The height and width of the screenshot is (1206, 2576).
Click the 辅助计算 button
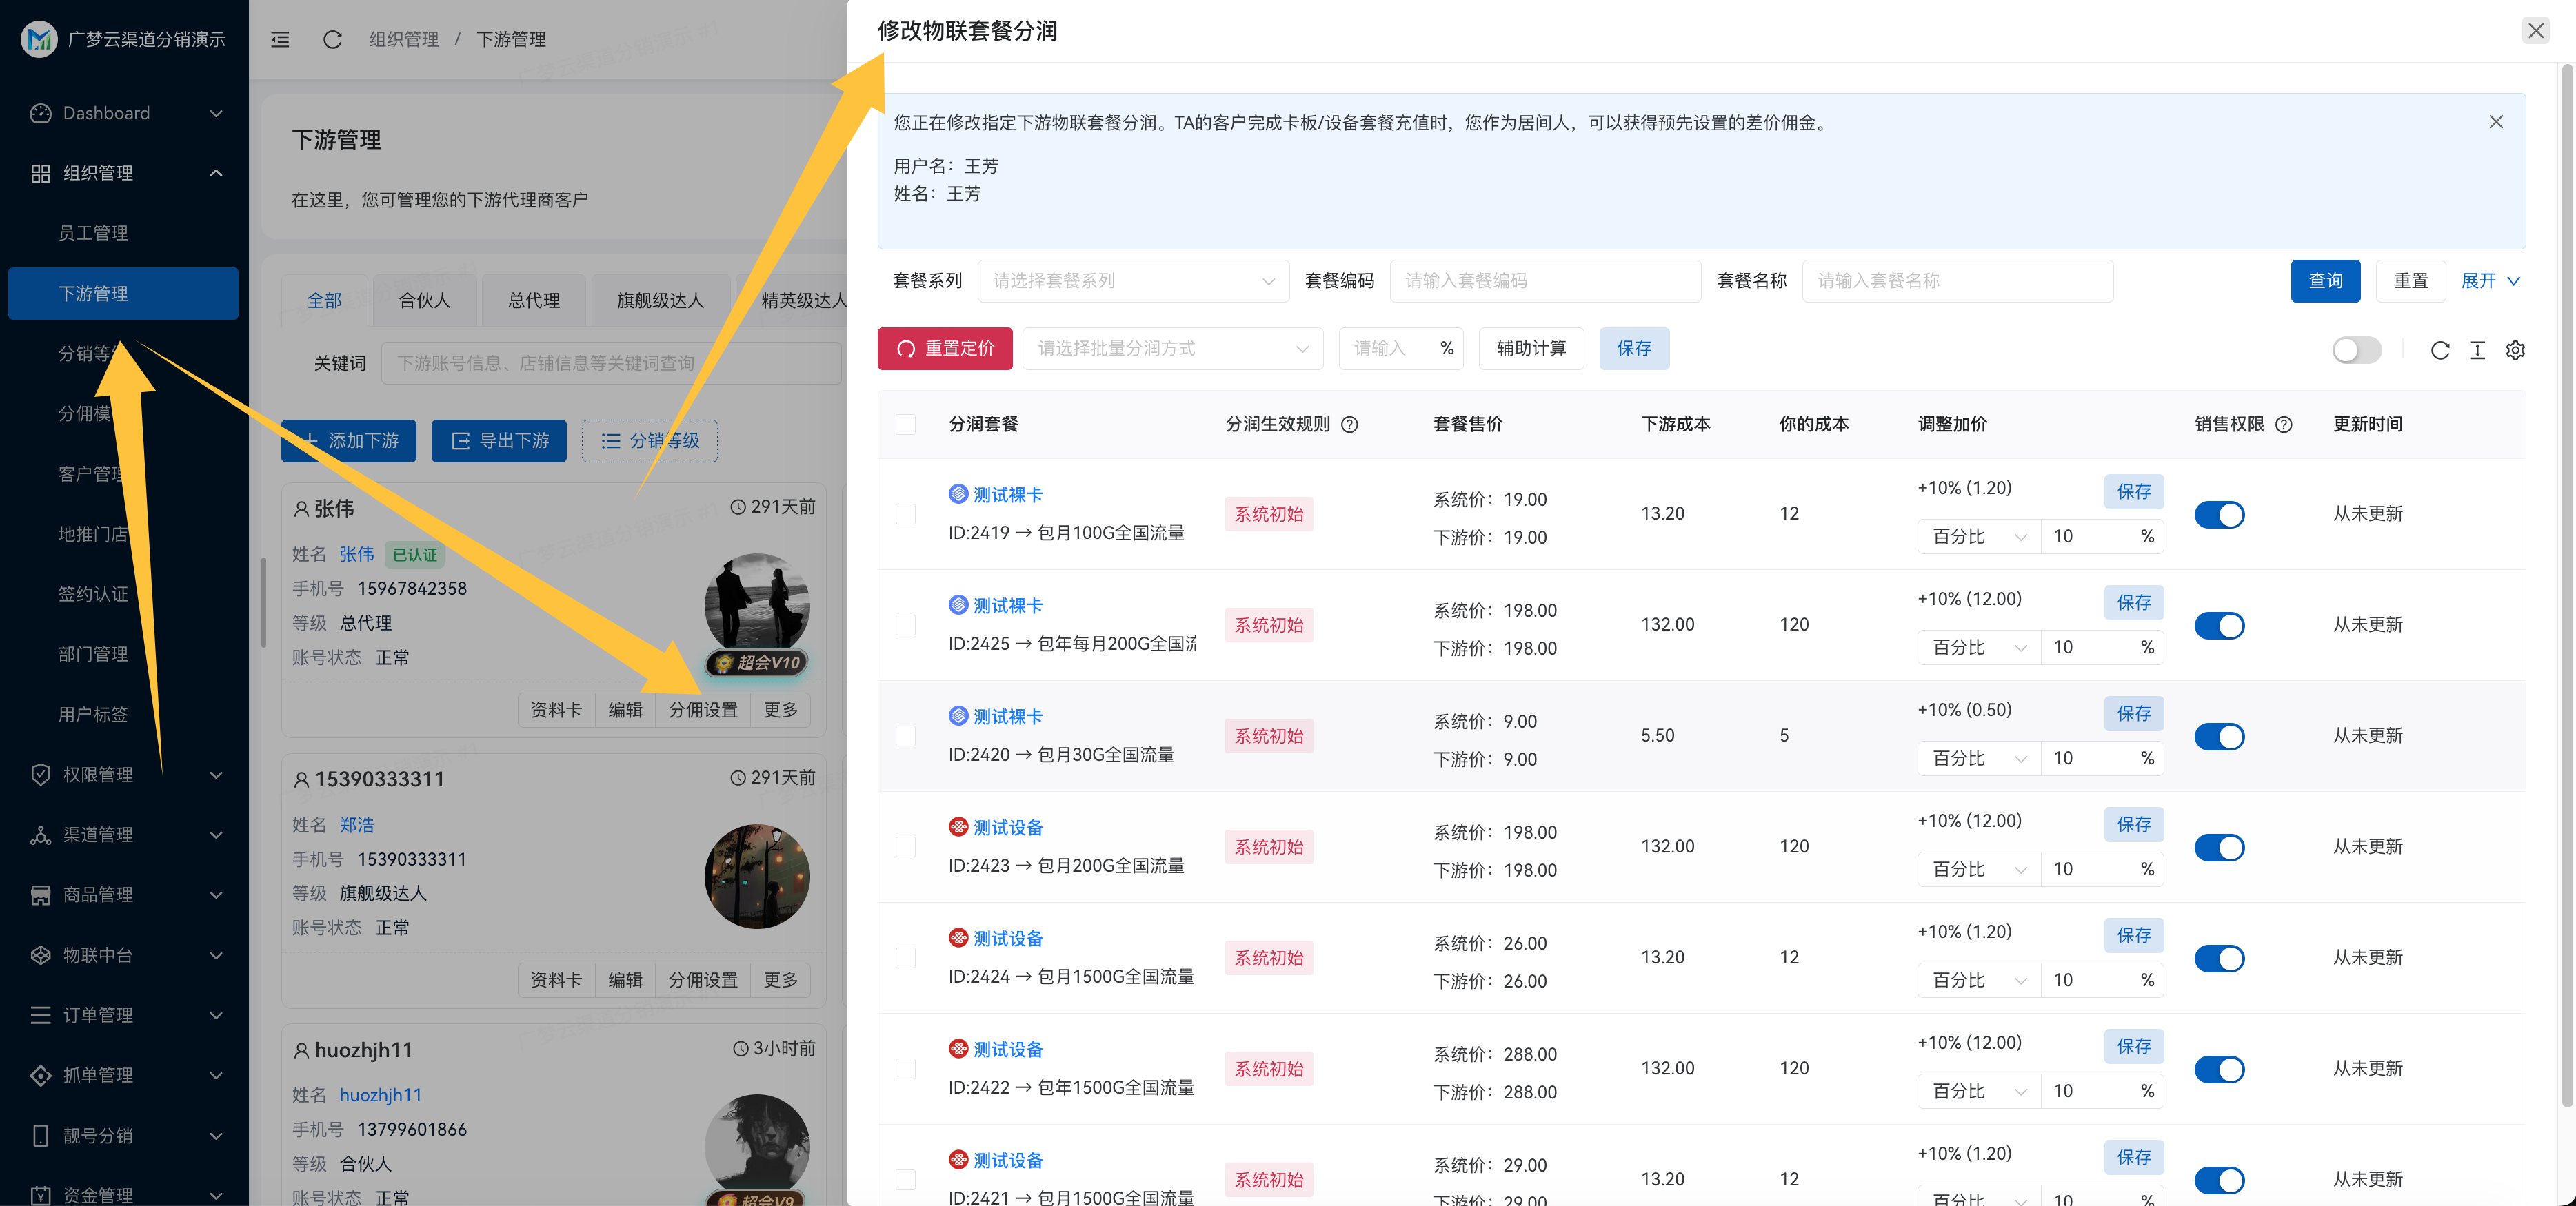pos(1530,349)
